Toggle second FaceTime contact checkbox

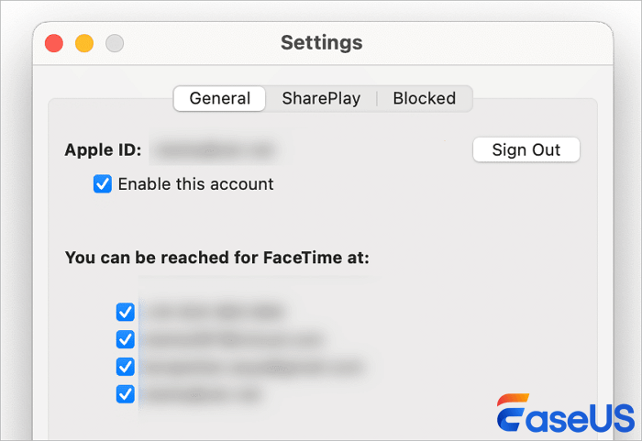point(126,339)
